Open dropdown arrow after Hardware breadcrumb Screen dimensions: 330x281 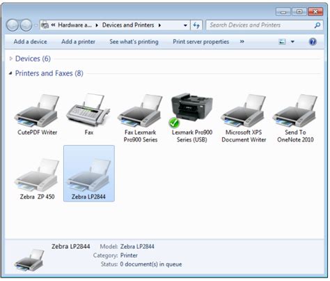(97, 25)
